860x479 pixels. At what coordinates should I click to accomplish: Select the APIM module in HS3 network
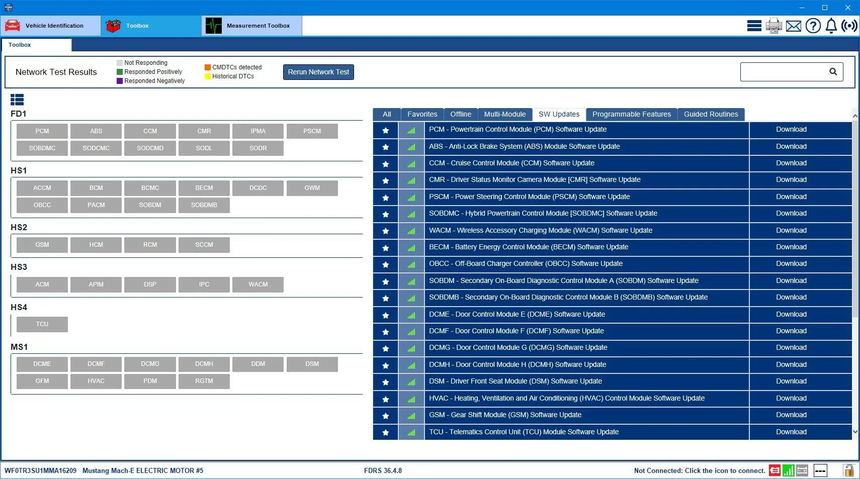(x=96, y=284)
